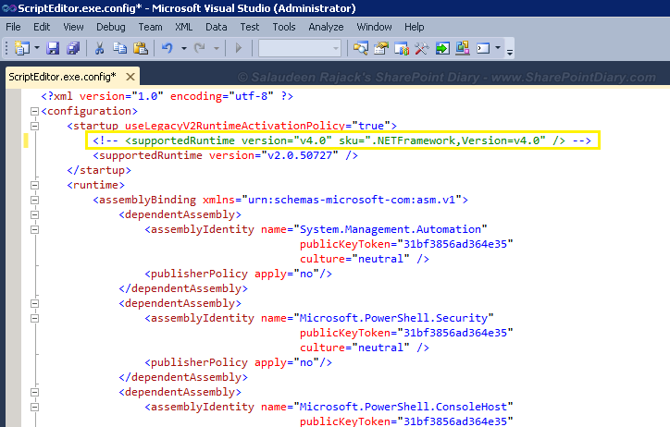Screen dimensions: 670x427
Task: Open the Command Window icon
Action: (483, 48)
